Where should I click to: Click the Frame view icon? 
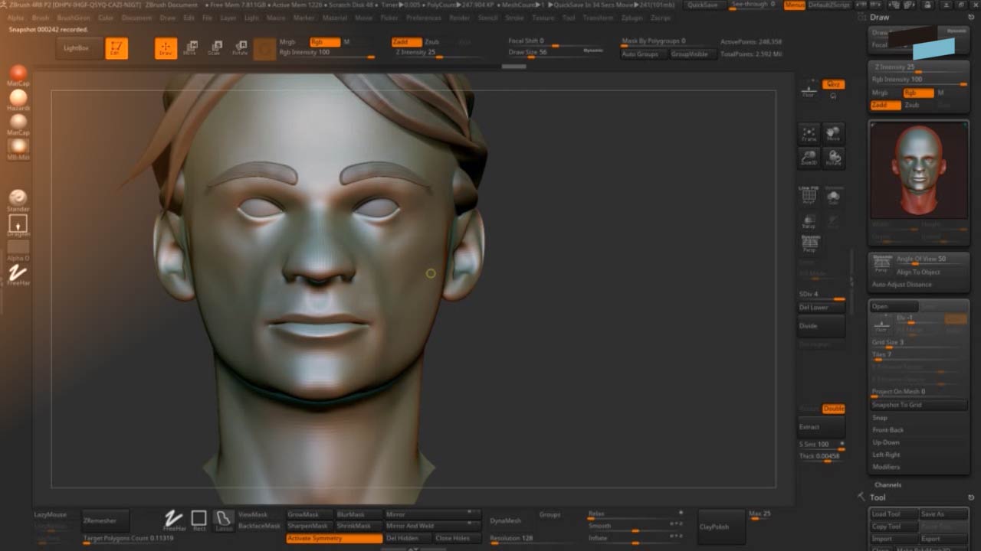(x=809, y=135)
